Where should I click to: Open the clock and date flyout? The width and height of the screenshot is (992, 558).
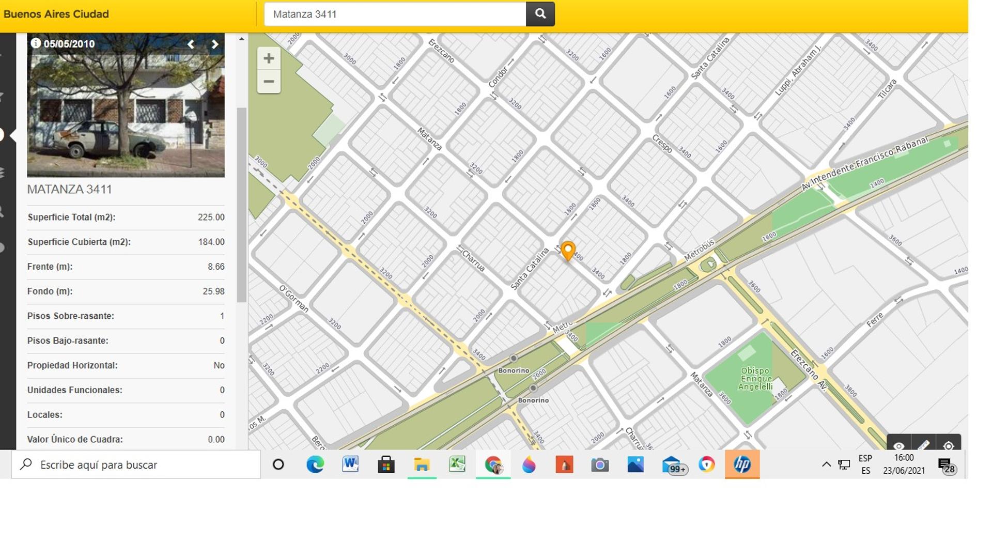(904, 464)
